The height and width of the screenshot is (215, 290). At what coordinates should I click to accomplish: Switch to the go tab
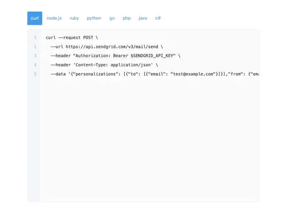pos(112,18)
